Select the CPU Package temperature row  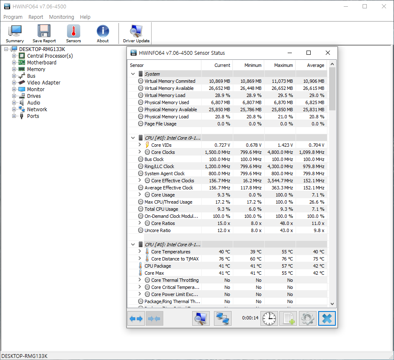(x=227, y=266)
